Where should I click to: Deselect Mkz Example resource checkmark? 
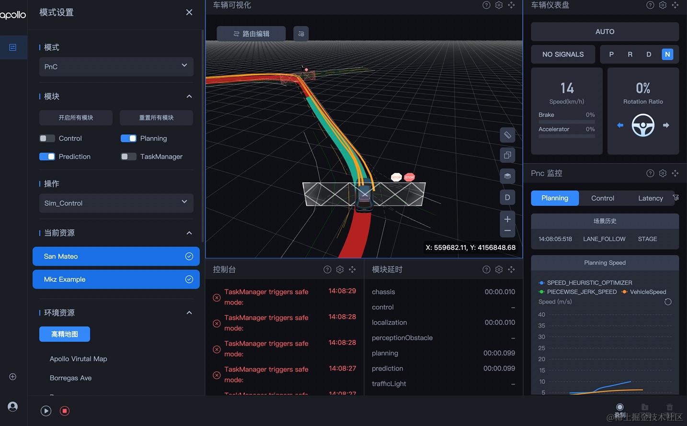click(x=189, y=279)
